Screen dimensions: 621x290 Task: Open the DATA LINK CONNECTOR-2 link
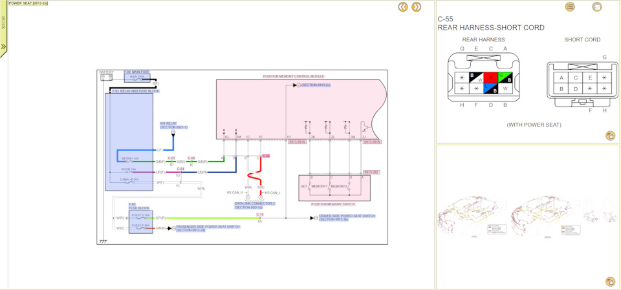pyautogui.click(x=255, y=205)
